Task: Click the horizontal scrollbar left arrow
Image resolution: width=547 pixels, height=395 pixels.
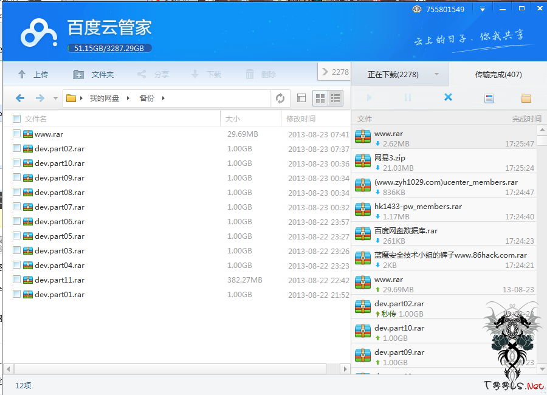Action: (x=9, y=369)
